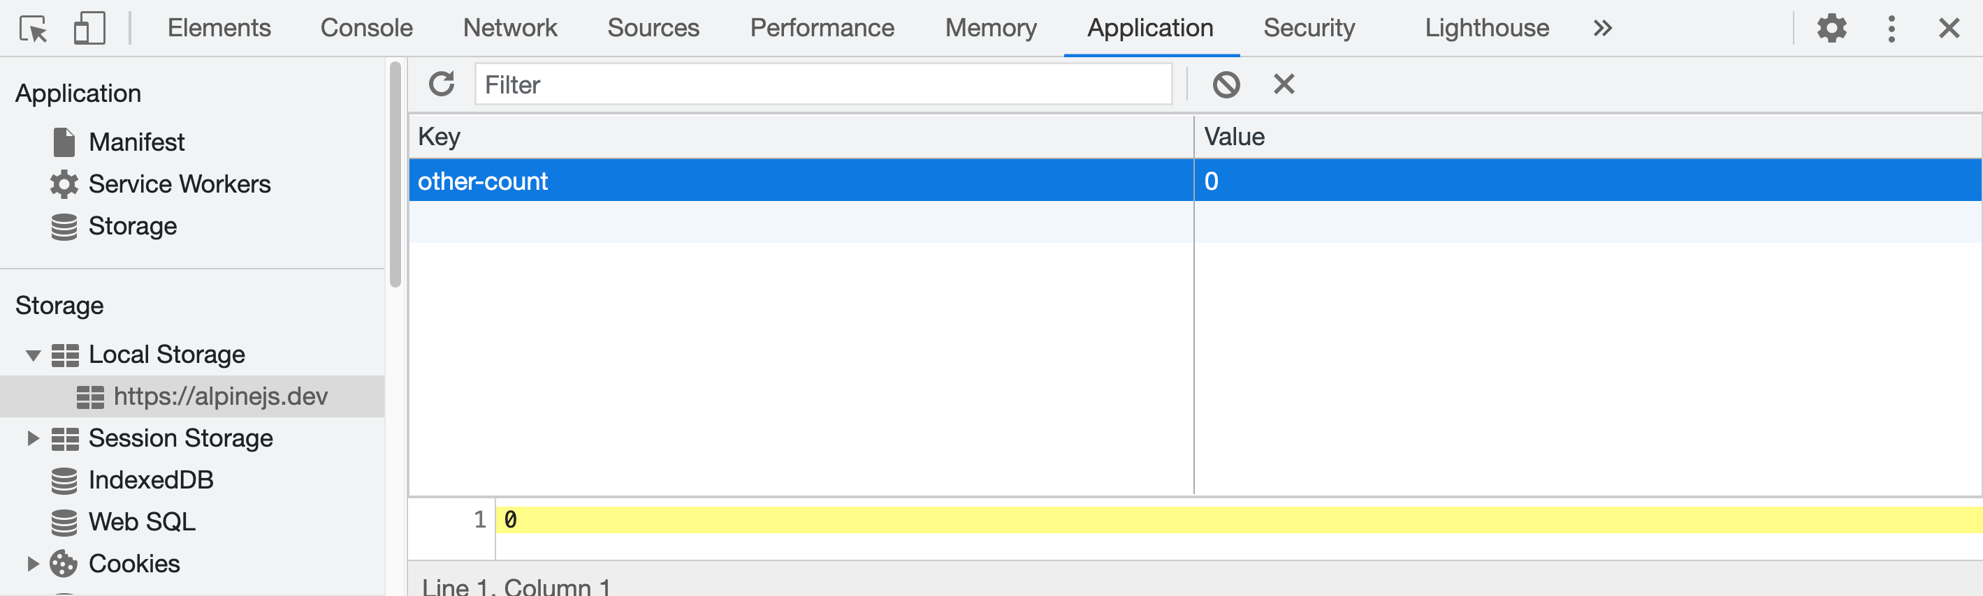Open the Manifest section
The width and height of the screenshot is (1983, 596).
136,142
